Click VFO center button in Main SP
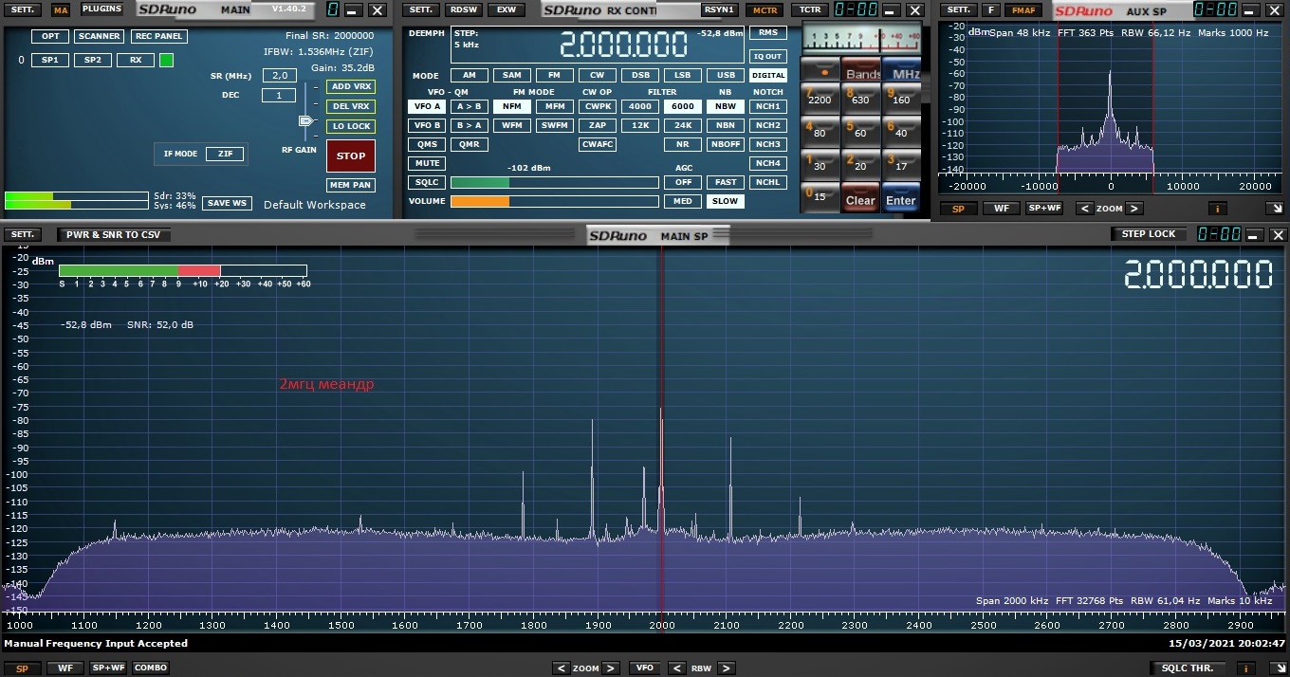The image size is (1290, 677). click(645, 668)
